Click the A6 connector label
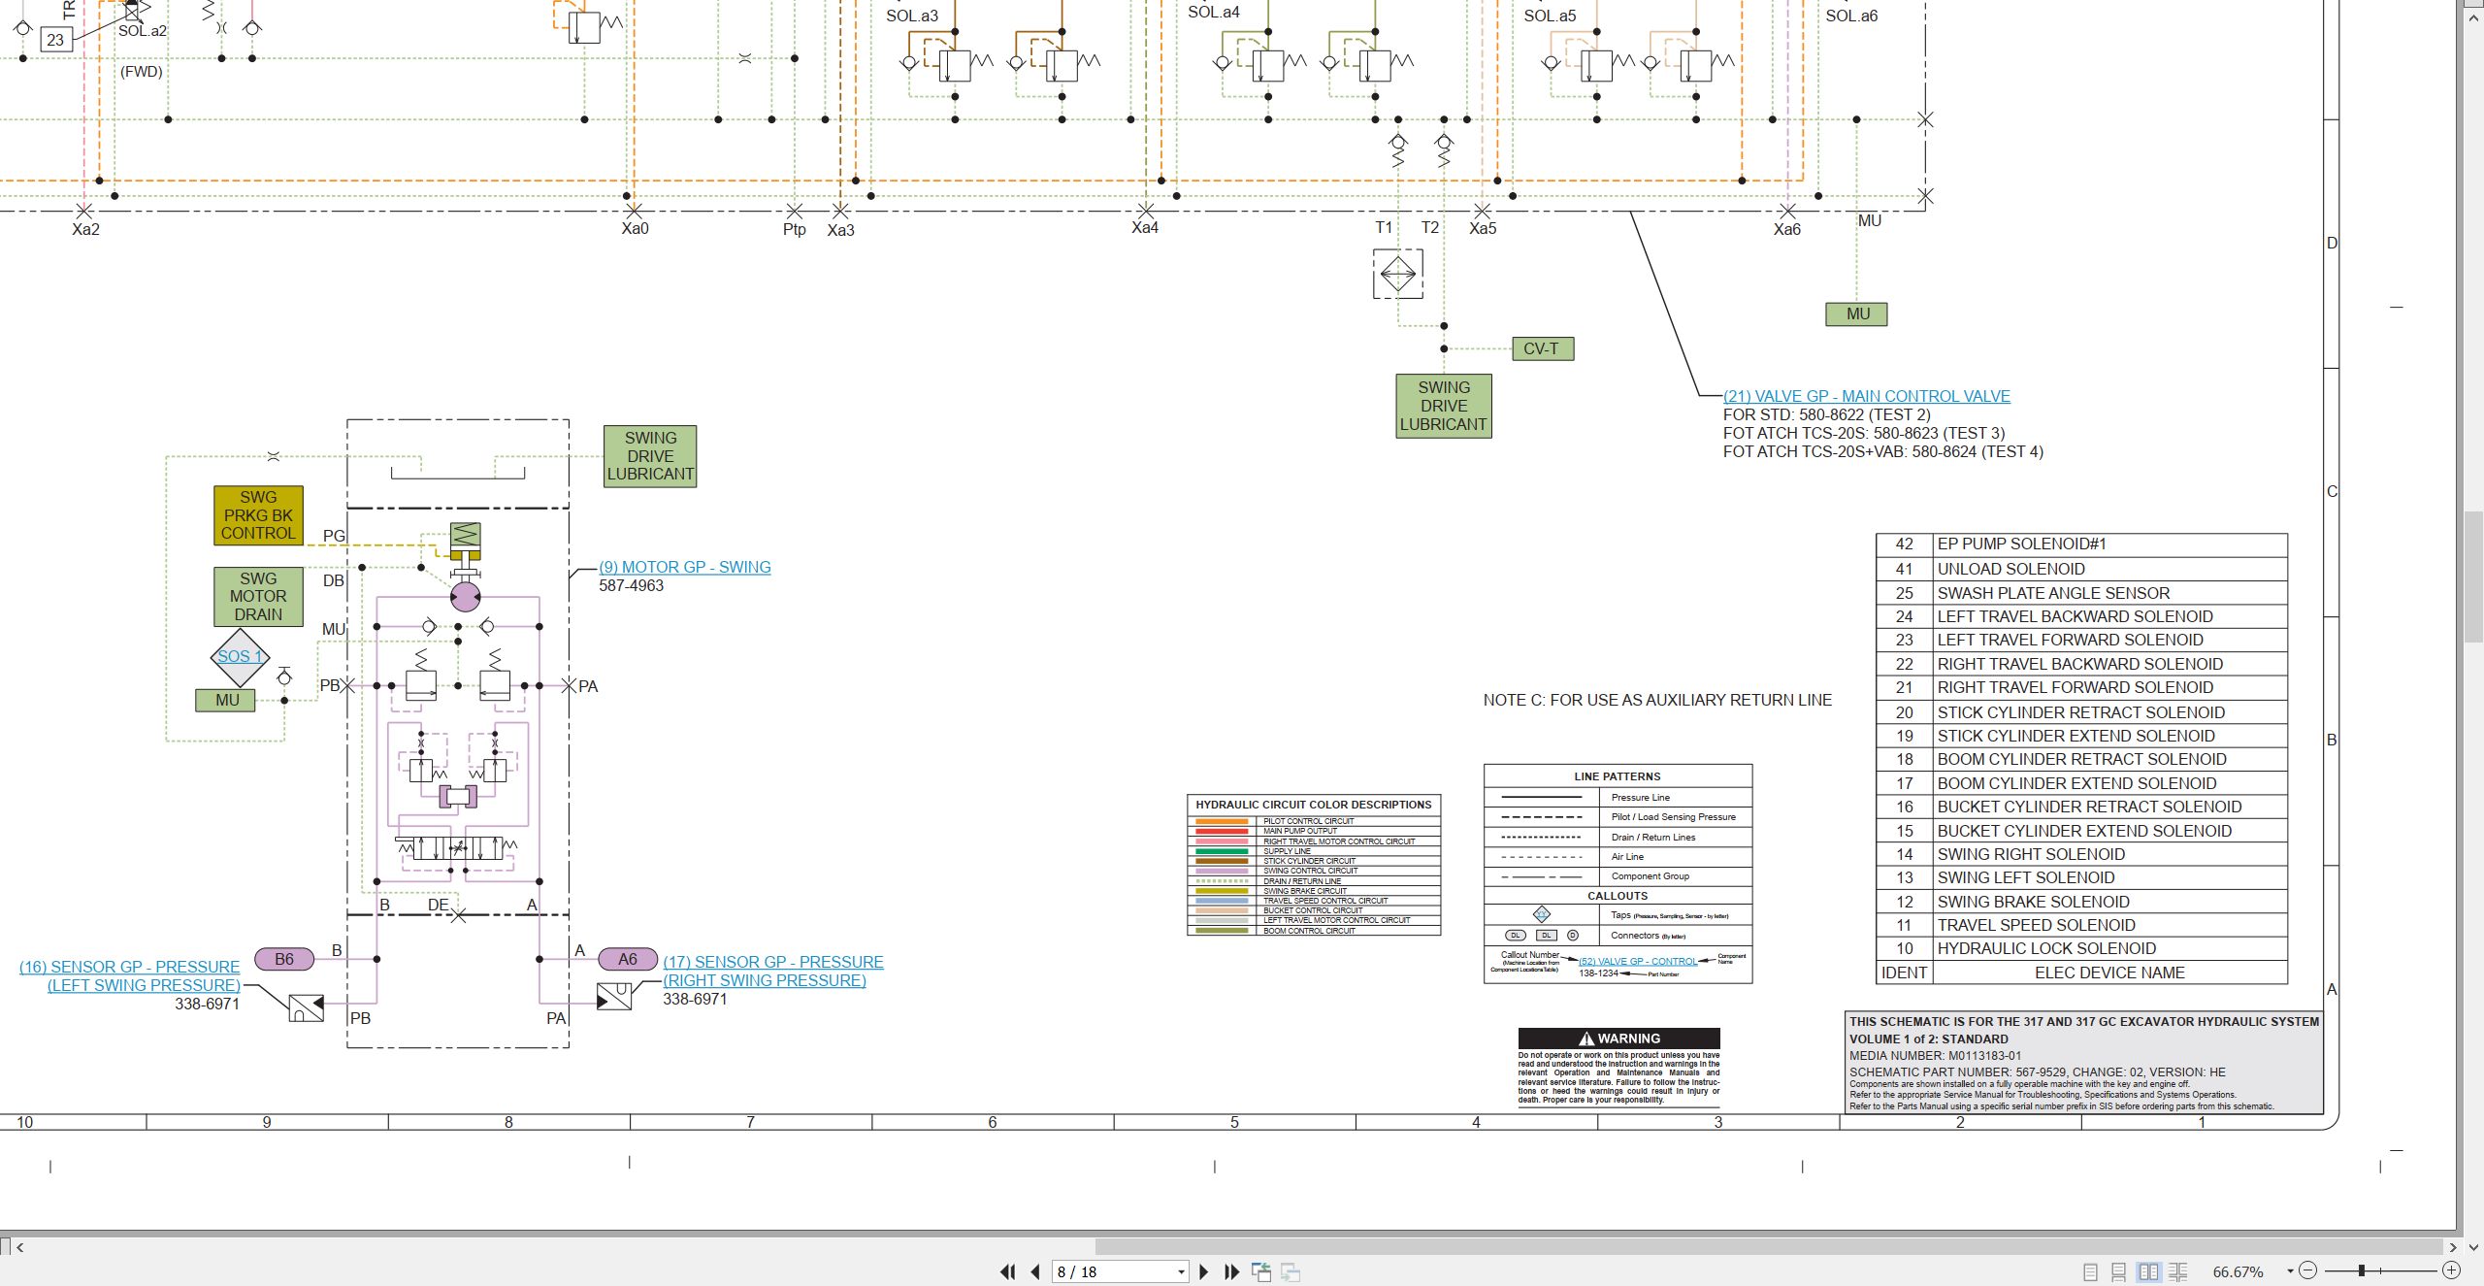The width and height of the screenshot is (2484, 1286). [628, 959]
